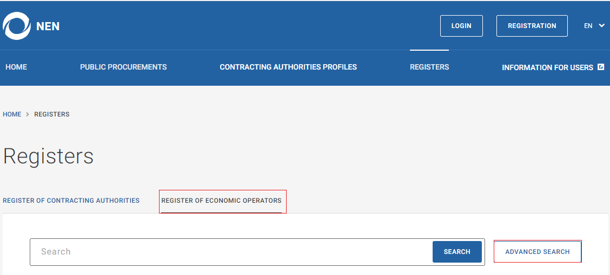
Task: Click the large Registers page heading
Action: coord(49,156)
